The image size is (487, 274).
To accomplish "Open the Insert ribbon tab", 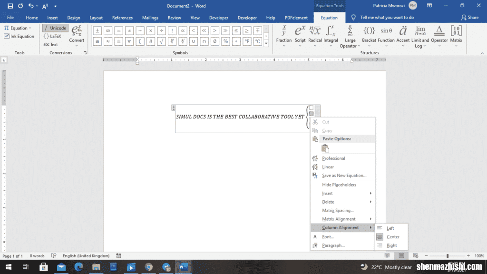I will [x=52, y=18].
